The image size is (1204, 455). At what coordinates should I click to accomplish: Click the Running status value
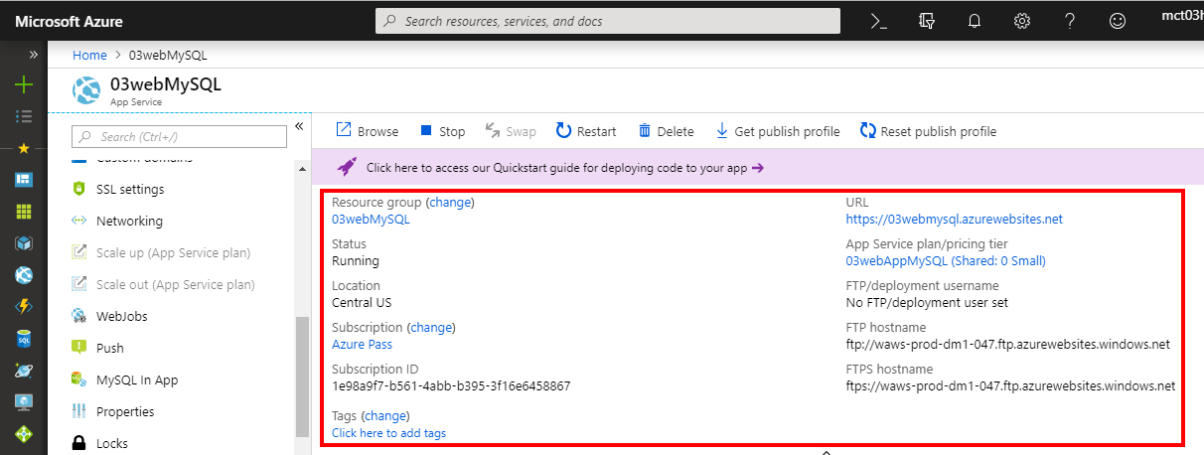(356, 261)
